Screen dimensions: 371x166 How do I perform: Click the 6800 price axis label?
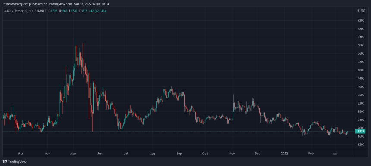[361, 29]
